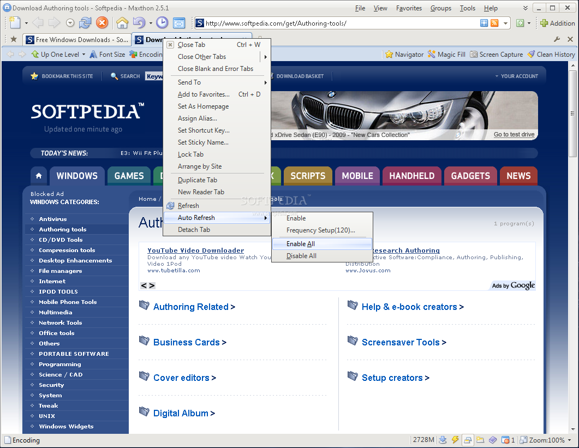579x448 pixels.
Task: Open the GAMES category tab
Action: click(129, 176)
